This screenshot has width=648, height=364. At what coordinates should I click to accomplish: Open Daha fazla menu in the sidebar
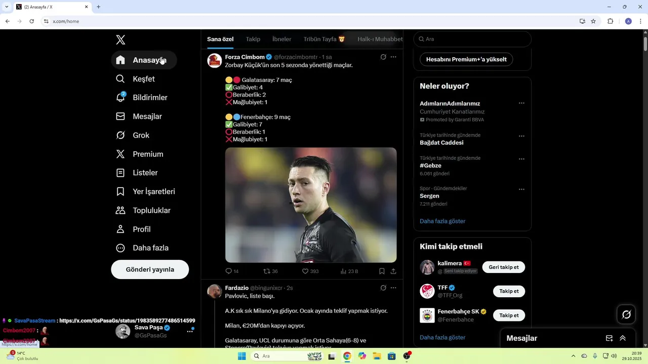[x=142, y=248]
